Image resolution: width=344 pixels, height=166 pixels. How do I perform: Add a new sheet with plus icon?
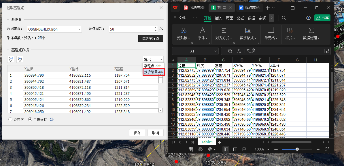click(x=220, y=142)
